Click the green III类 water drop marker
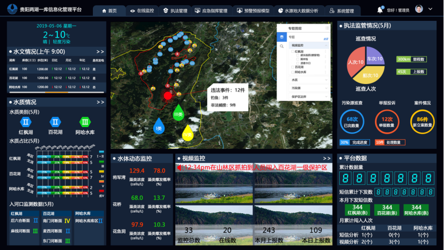444x250 pixels. 178,113
